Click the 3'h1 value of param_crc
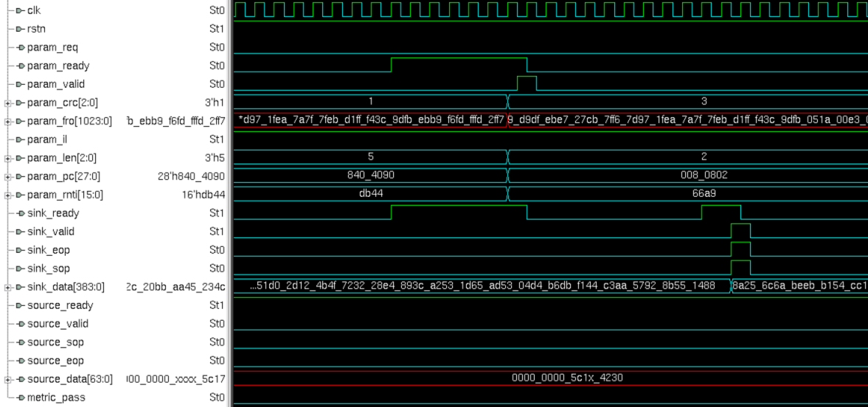 (x=215, y=103)
